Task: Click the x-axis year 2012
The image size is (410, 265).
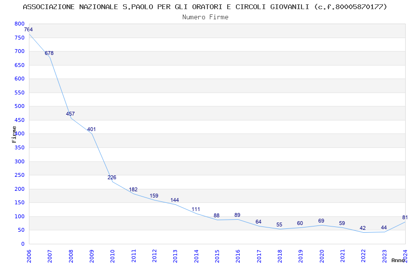Action: pos(154,256)
